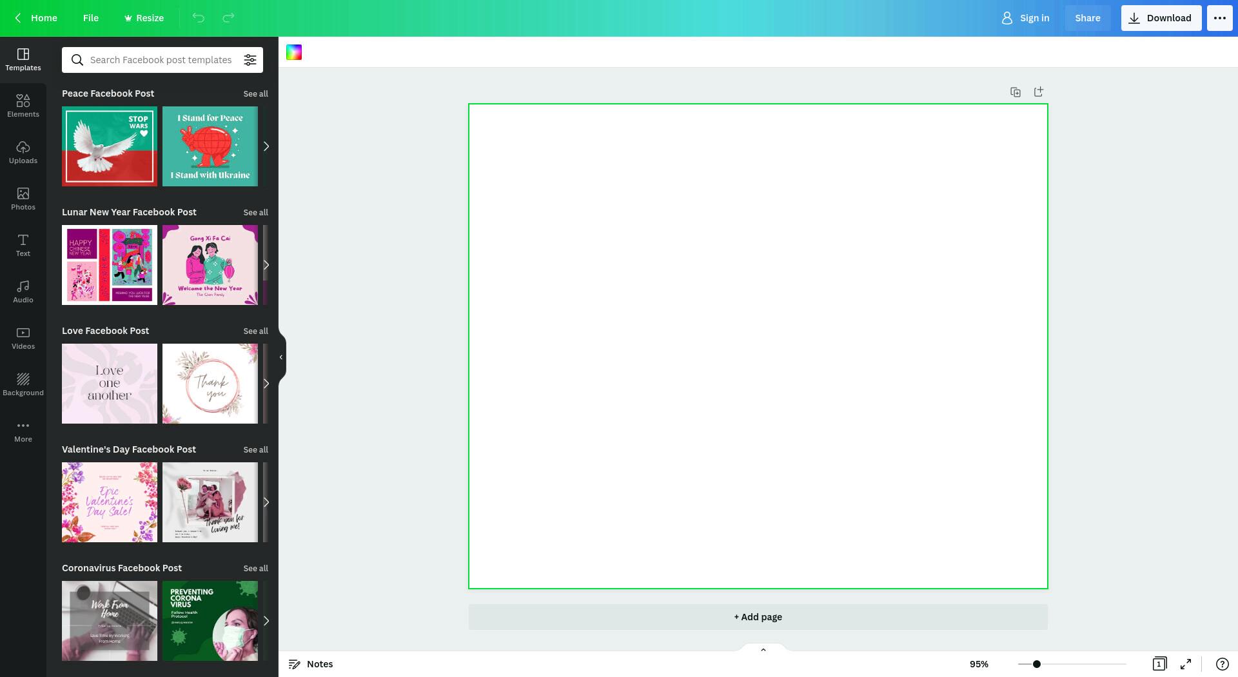1238x677 pixels.
Task: Click the blank canvas page
Action: (758, 346)
